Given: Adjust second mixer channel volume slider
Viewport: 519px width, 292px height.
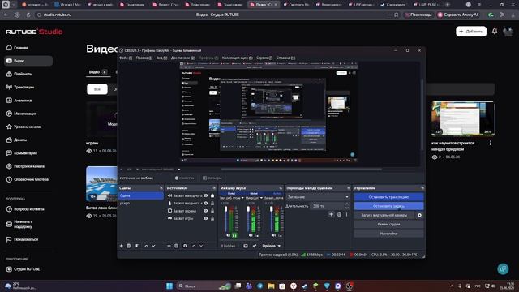Looking at the screenshot, I should coord(248,219).
